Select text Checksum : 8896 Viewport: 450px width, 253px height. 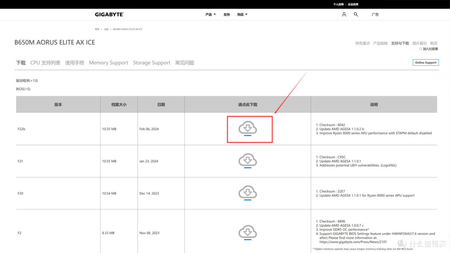(x=332, y=221)
